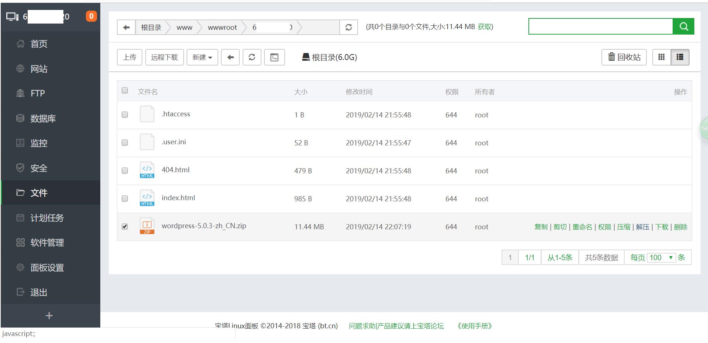
Task: Click the plus icon at sidebar bottom
Action: tap(49, 315)
